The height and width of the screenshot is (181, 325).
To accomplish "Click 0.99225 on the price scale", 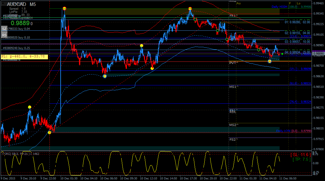I will 318,24.
